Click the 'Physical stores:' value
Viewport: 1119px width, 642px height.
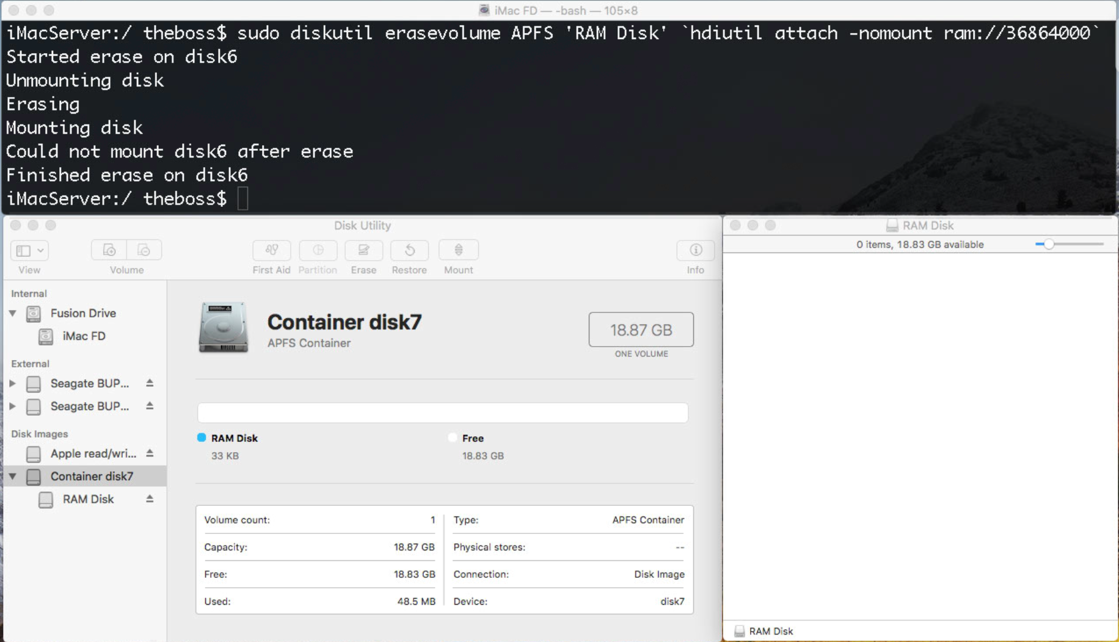[680, 547]
